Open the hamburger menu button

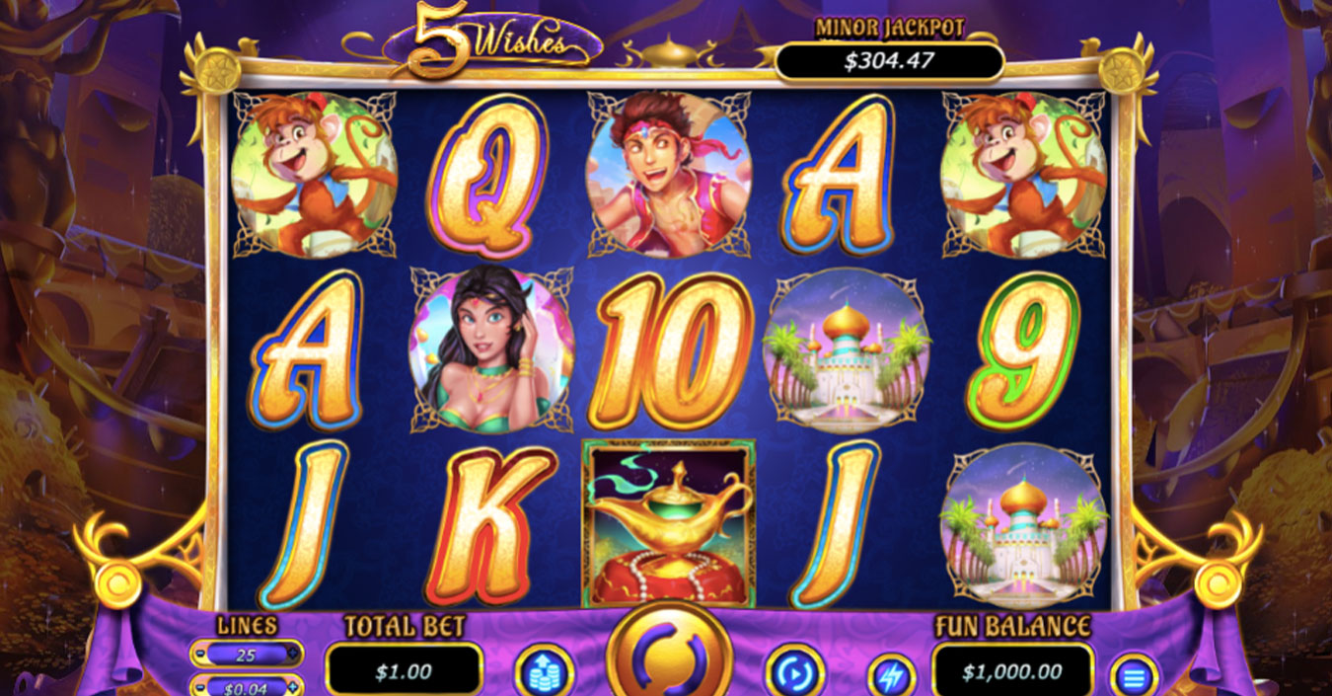[1134, 677]
